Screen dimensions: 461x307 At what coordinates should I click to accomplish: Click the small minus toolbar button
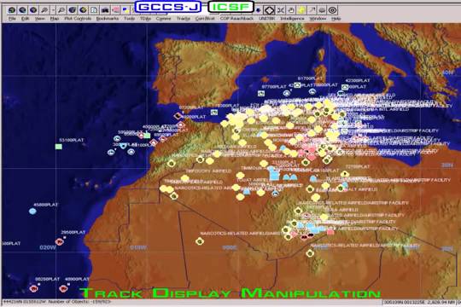pos(53,10)
